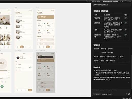Click the green power button on light control screen
The height and width of the screenshot is (99, 132).
click(x=2, y=86)
